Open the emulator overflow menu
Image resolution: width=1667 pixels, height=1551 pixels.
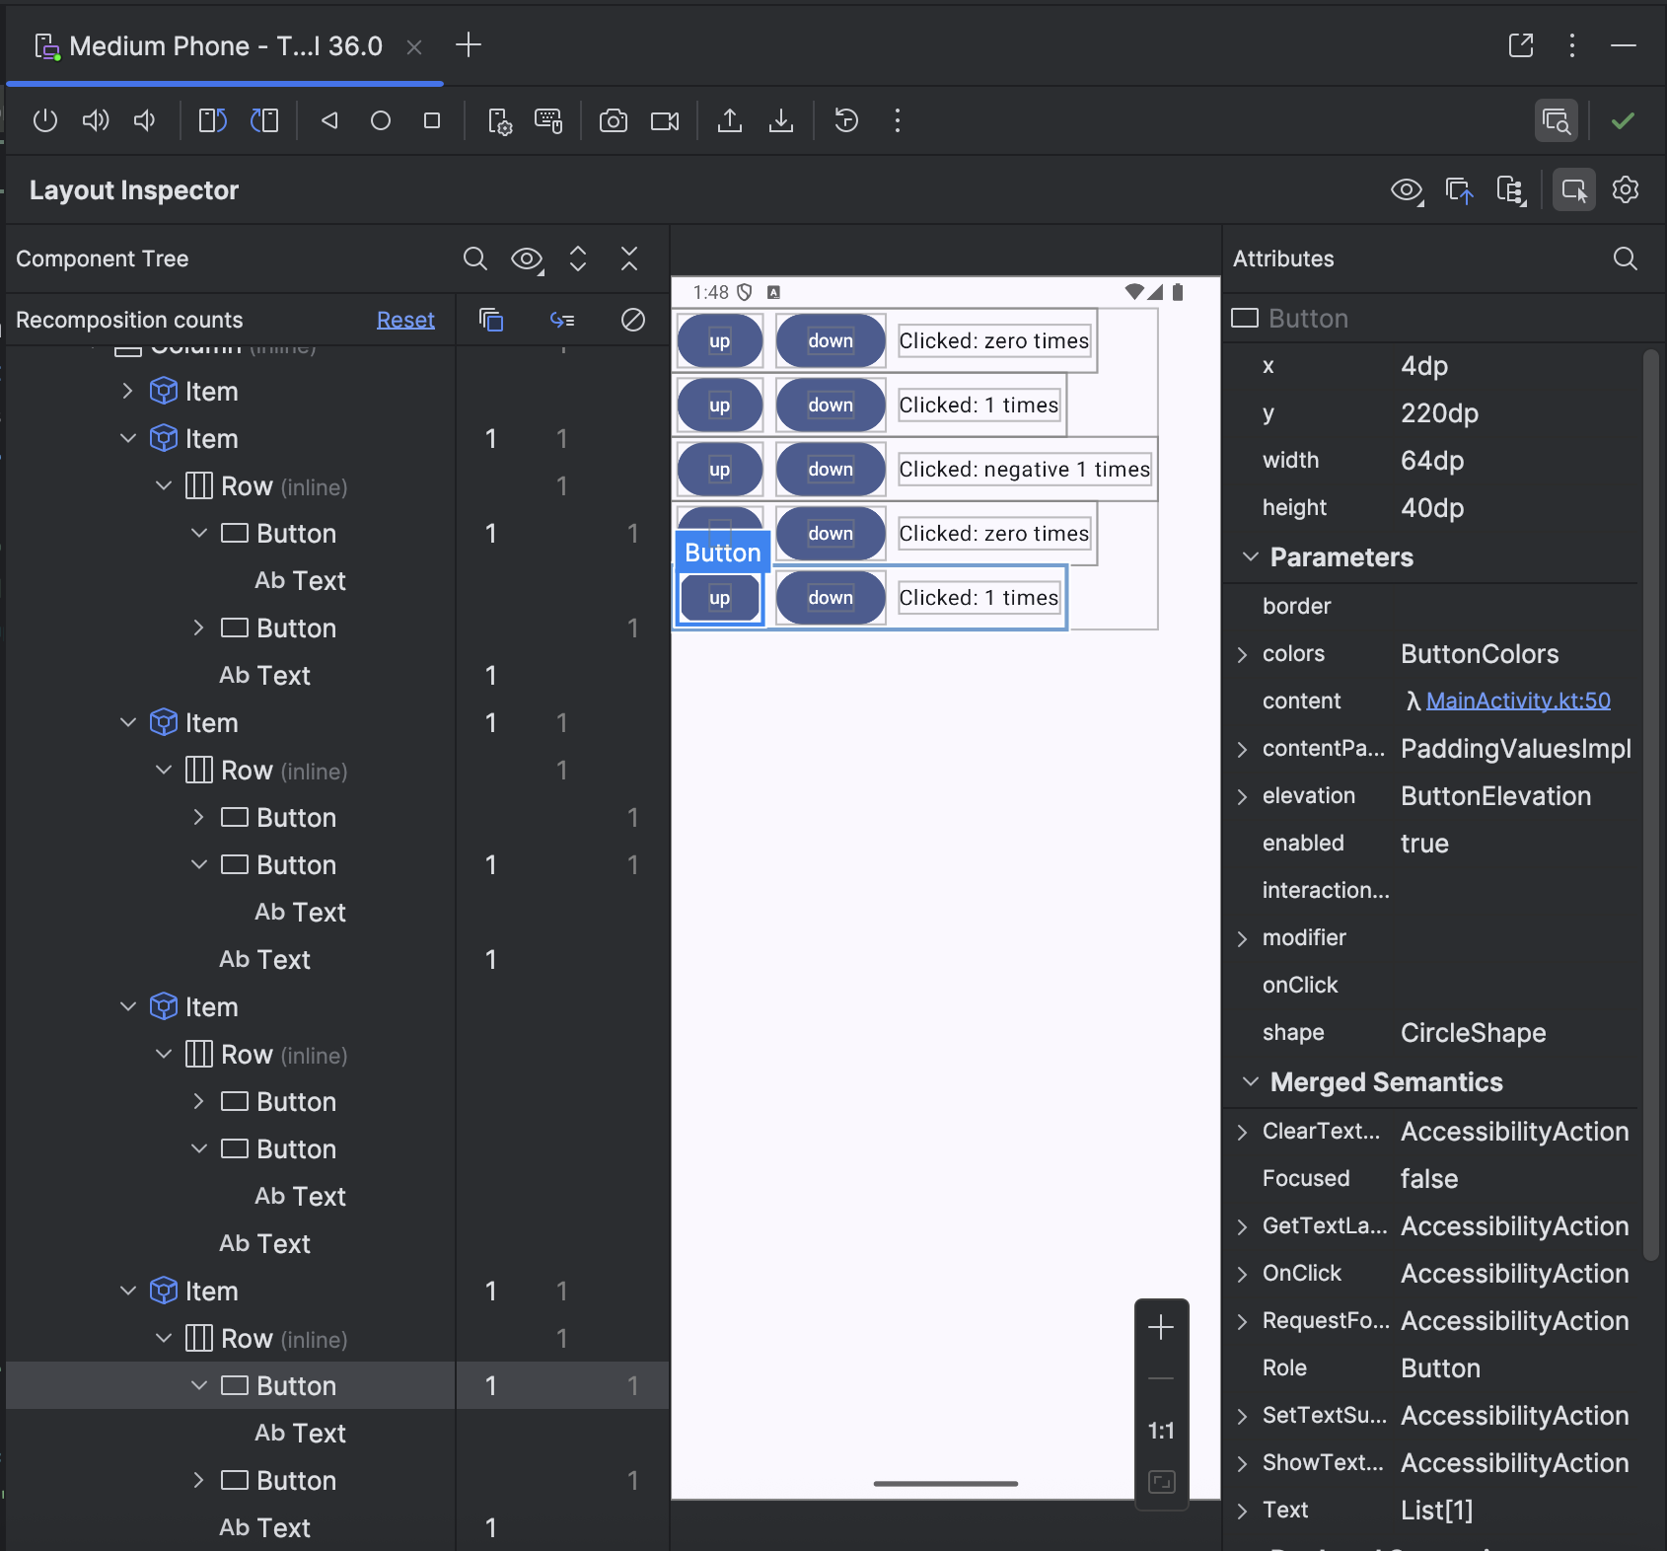coord(898,120)
